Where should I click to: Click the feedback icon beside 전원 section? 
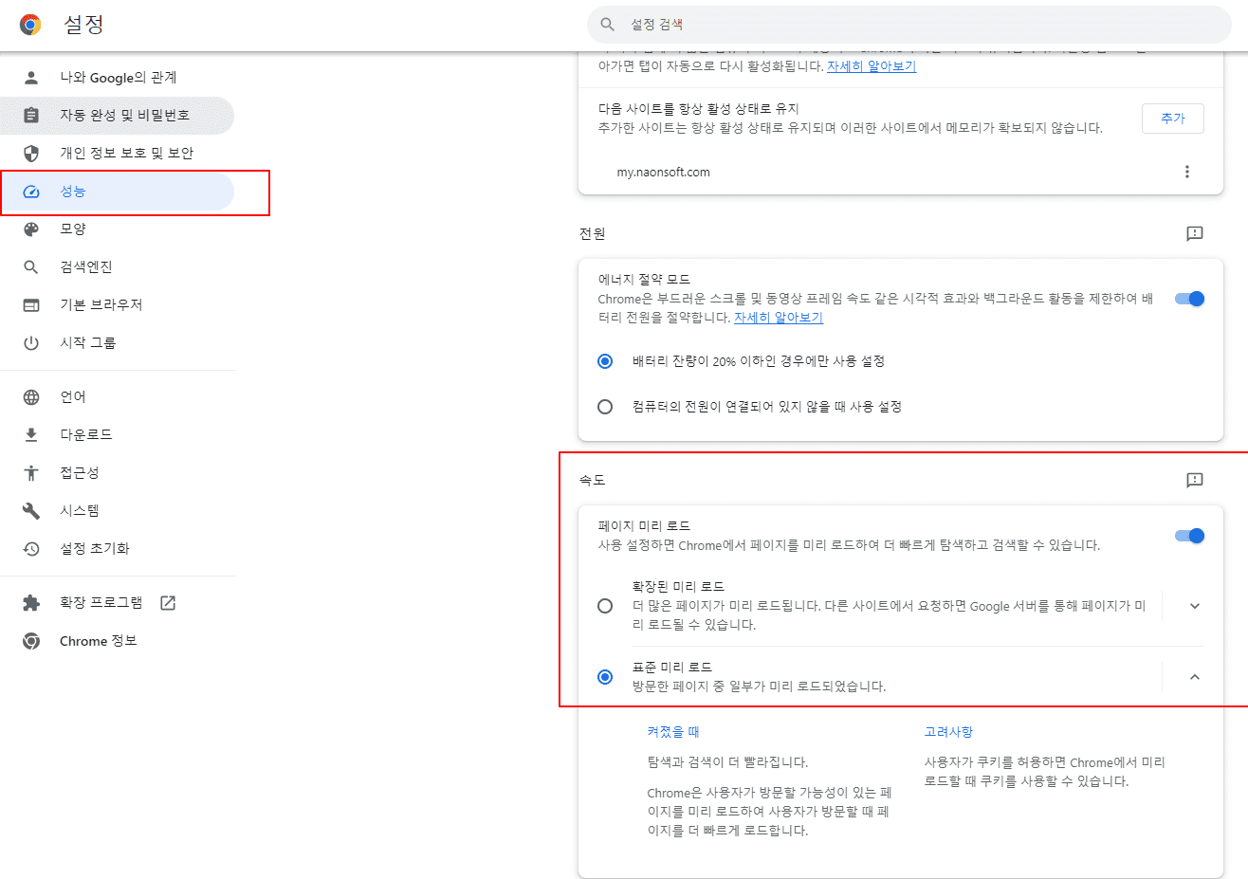click(1194, 234)
